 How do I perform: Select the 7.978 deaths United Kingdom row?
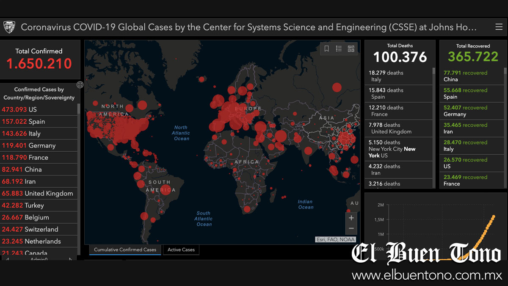398,128
